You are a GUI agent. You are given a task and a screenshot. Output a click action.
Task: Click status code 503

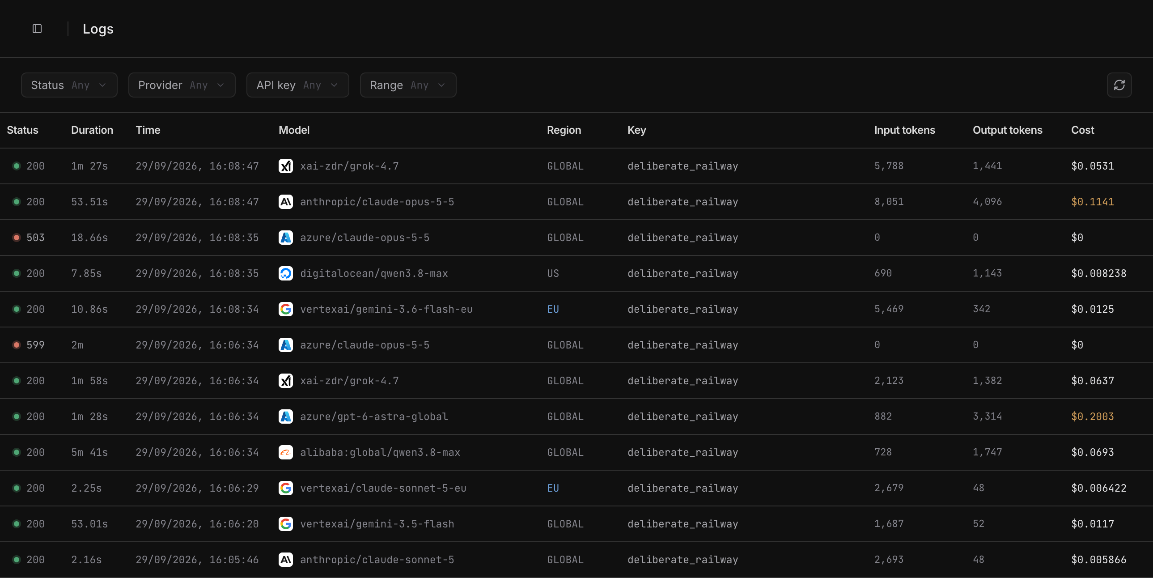pos(35,238)
